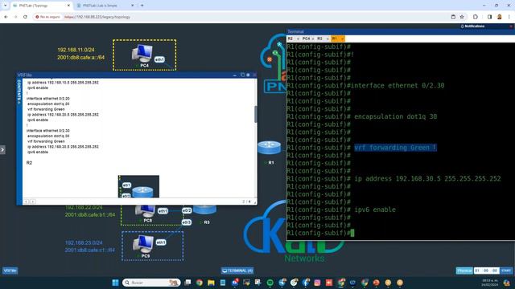The image size is (515, 289).
Task: Open Instagram from the taskbar
Action: point(317,283)
